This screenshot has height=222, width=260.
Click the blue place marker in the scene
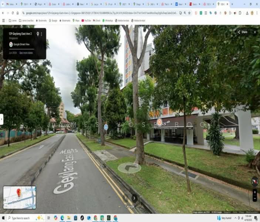106,127
